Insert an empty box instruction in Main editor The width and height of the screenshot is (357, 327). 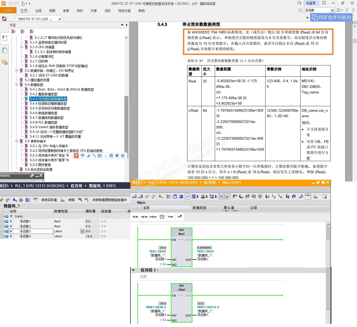pos(162,217)
